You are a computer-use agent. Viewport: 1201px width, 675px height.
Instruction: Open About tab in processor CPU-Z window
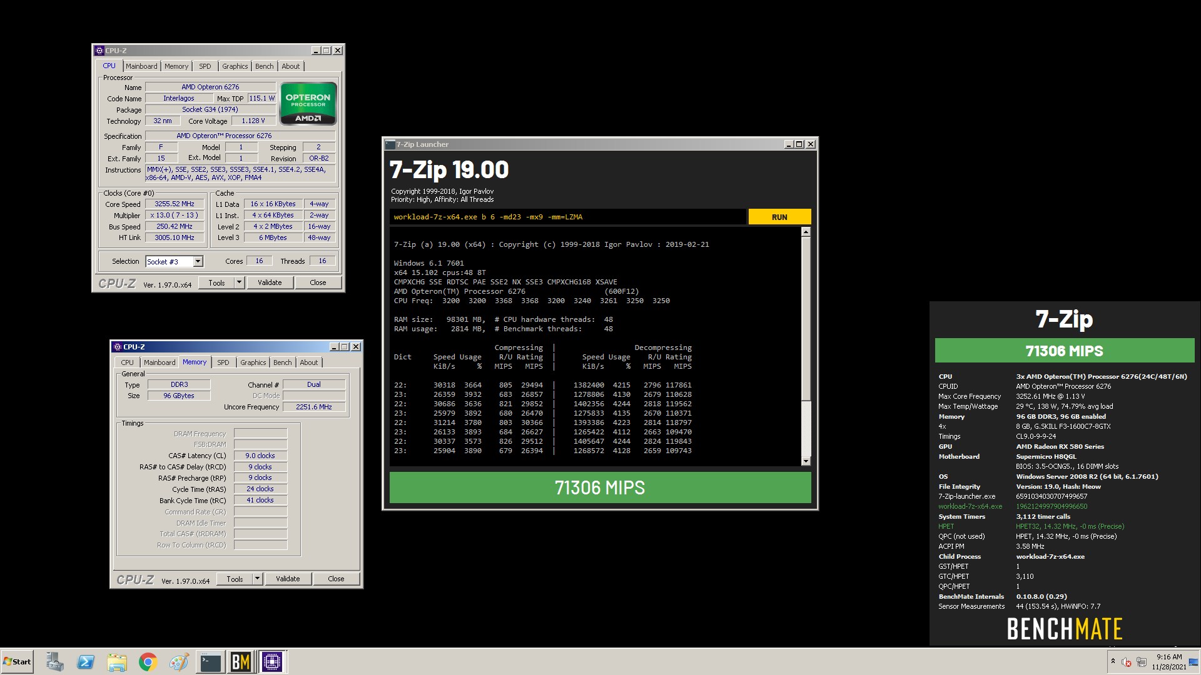coord(291,66)
